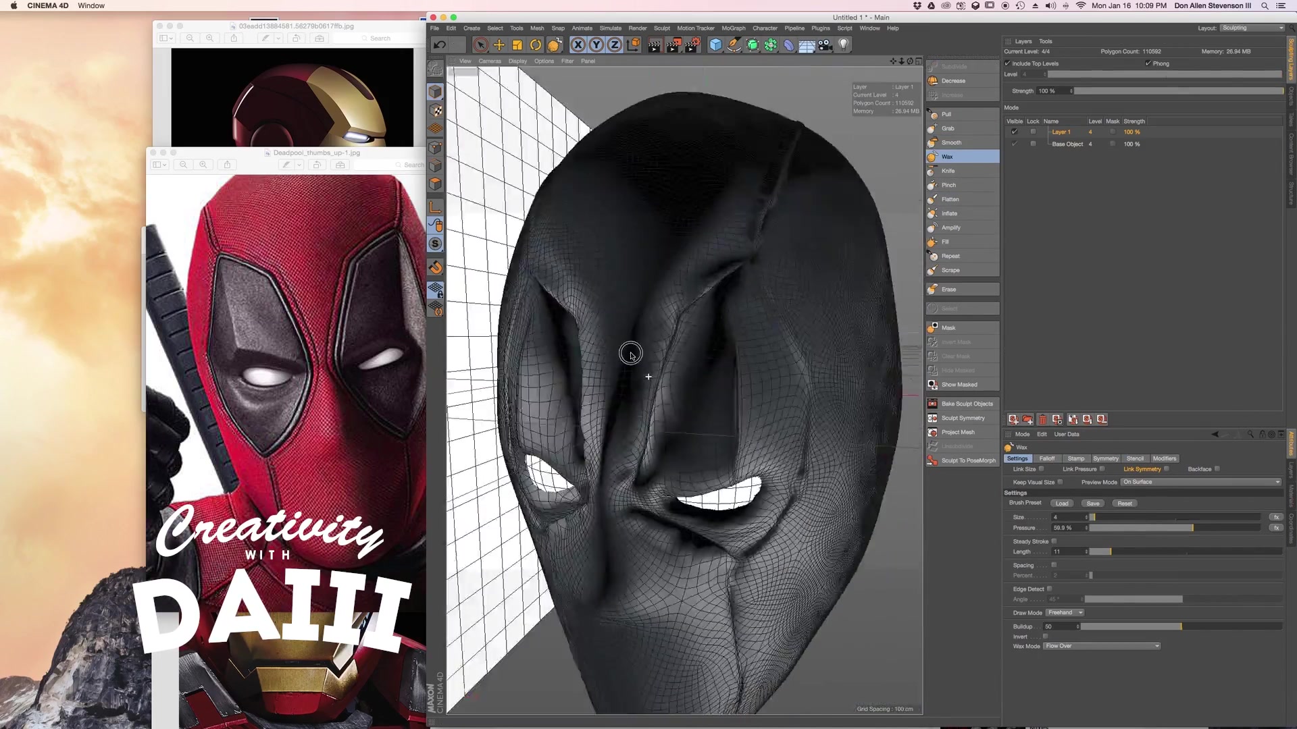This screenshot has height=729, width=1297.
Task: Click the Load brush preset button
Action: click(1062, 504)
